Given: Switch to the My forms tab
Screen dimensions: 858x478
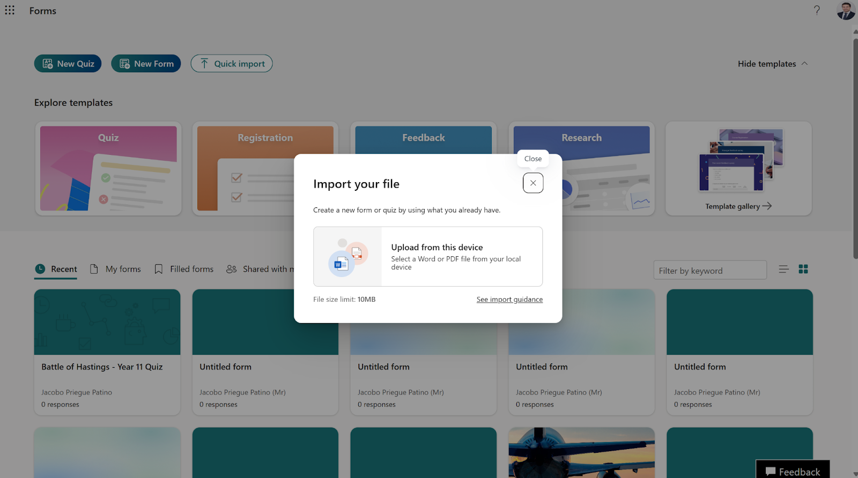Looking at the screenshot, I should tap(115, 269).
